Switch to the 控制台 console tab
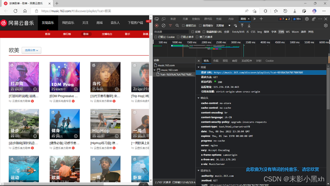 [x=196, y=19]
